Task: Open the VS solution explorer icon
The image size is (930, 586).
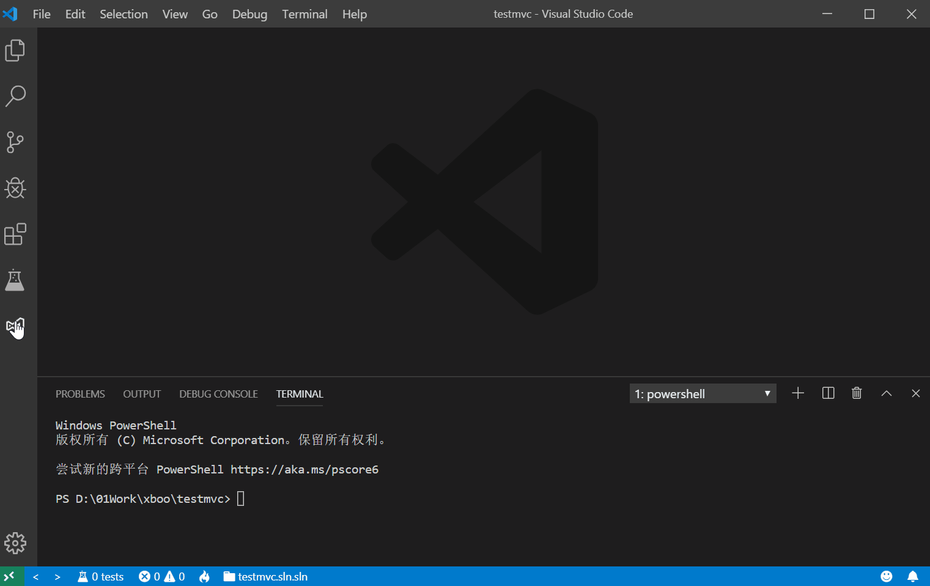Action: [x=15, y=326]
